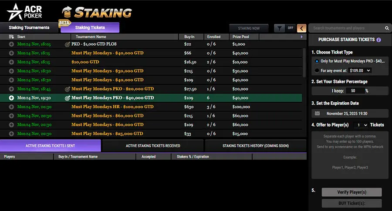Image resolution: width=392 pixels, height=211 pixels.
Task: Open Active Staking Tickets I Sent tab
Action: tap(50, 146)
